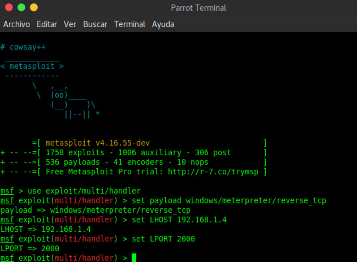The height and width of the screenshot is (262, 357).
Task: Click the ASCII cow's "(oo)" eyes
Action: point(59,95)
